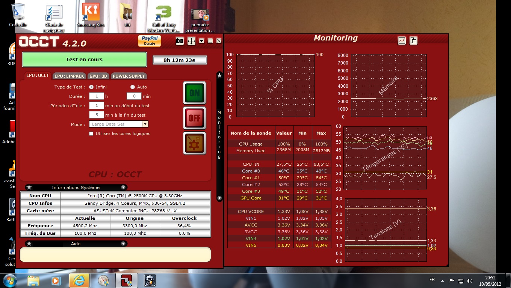This screenshot has height=288, width=511.
Task: Collapse the Informations Système section
Action: point(123,187)
